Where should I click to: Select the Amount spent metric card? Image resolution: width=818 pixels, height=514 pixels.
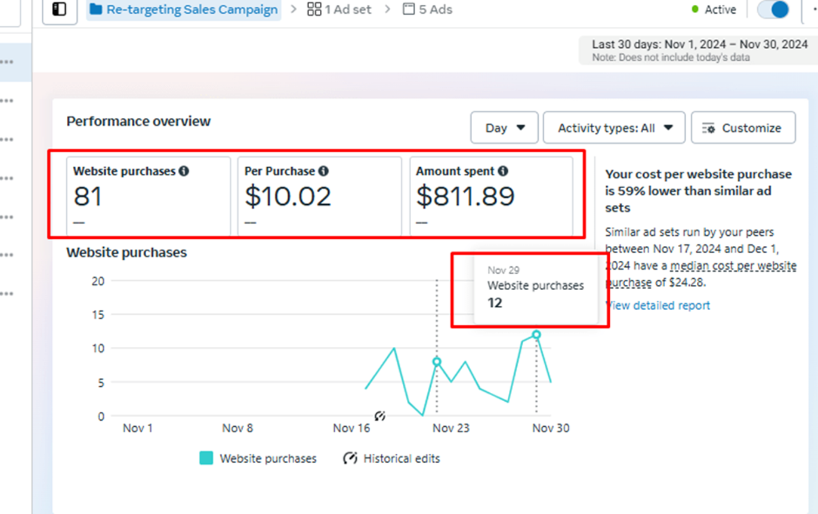(491, 196)
